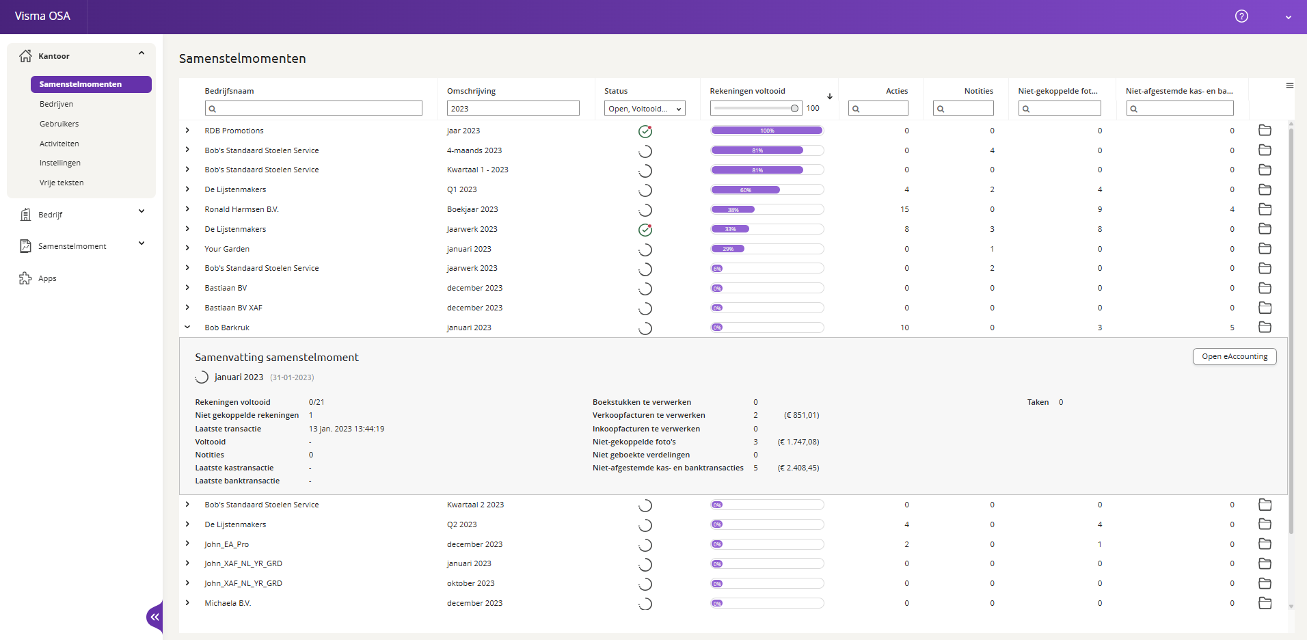Click the Bastiaan BV XAF company name
1307x640 pixels.
[x=233, y=308]
